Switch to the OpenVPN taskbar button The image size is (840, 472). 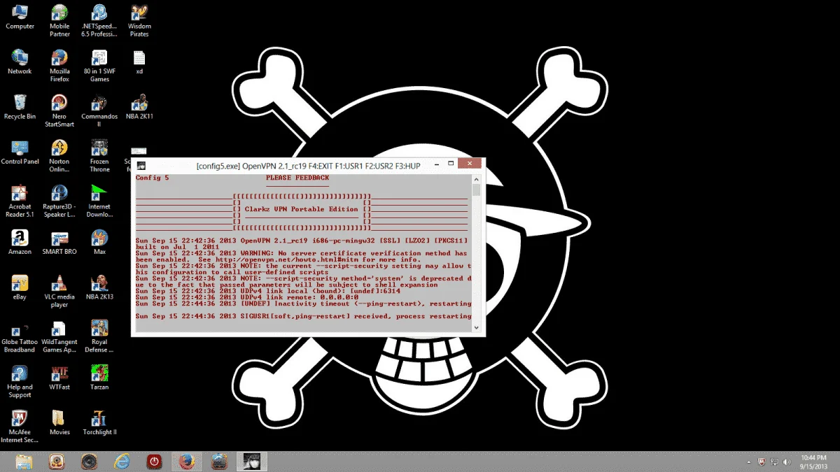[252, 462]
